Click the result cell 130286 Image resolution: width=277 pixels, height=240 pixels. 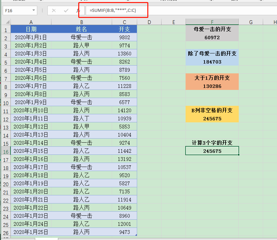coord(212,86)
